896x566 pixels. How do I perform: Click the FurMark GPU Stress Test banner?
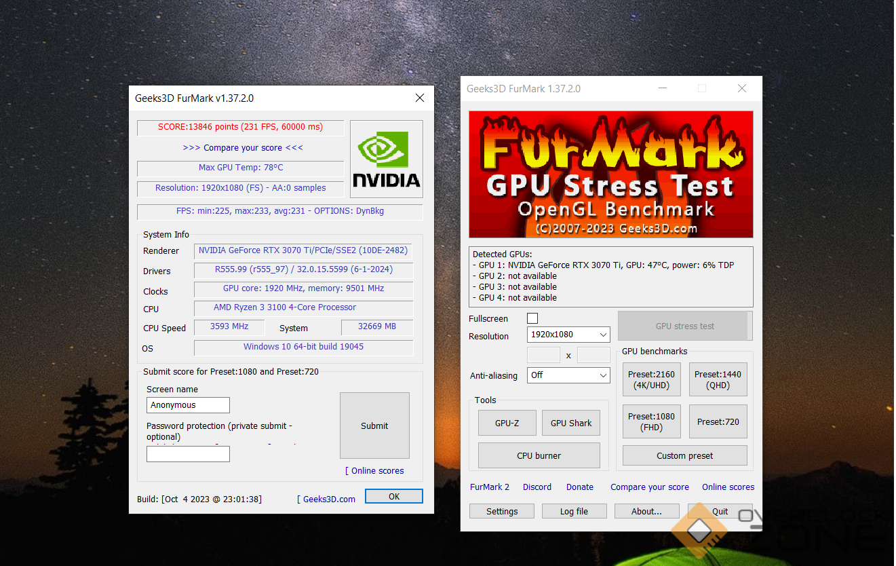pos(611,174)
